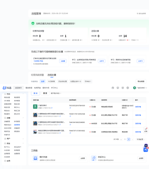Image resolution: width=149 pixels, height=169 pixels.
Task: Click the 用户 sidebar section icon
Action: coord(5,139)
